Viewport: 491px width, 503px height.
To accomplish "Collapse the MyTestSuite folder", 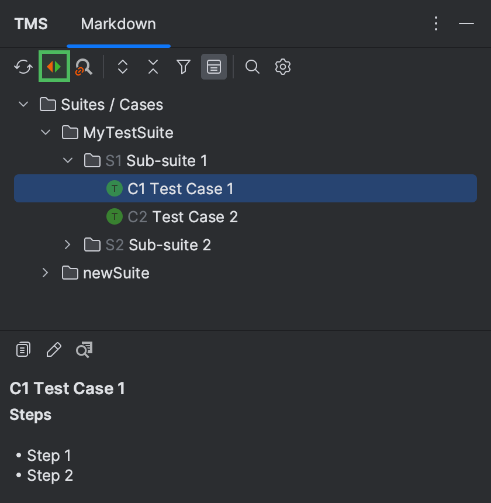I will click(46, 132).
